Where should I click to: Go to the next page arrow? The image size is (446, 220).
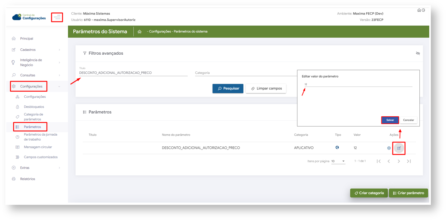click(399, 161)
